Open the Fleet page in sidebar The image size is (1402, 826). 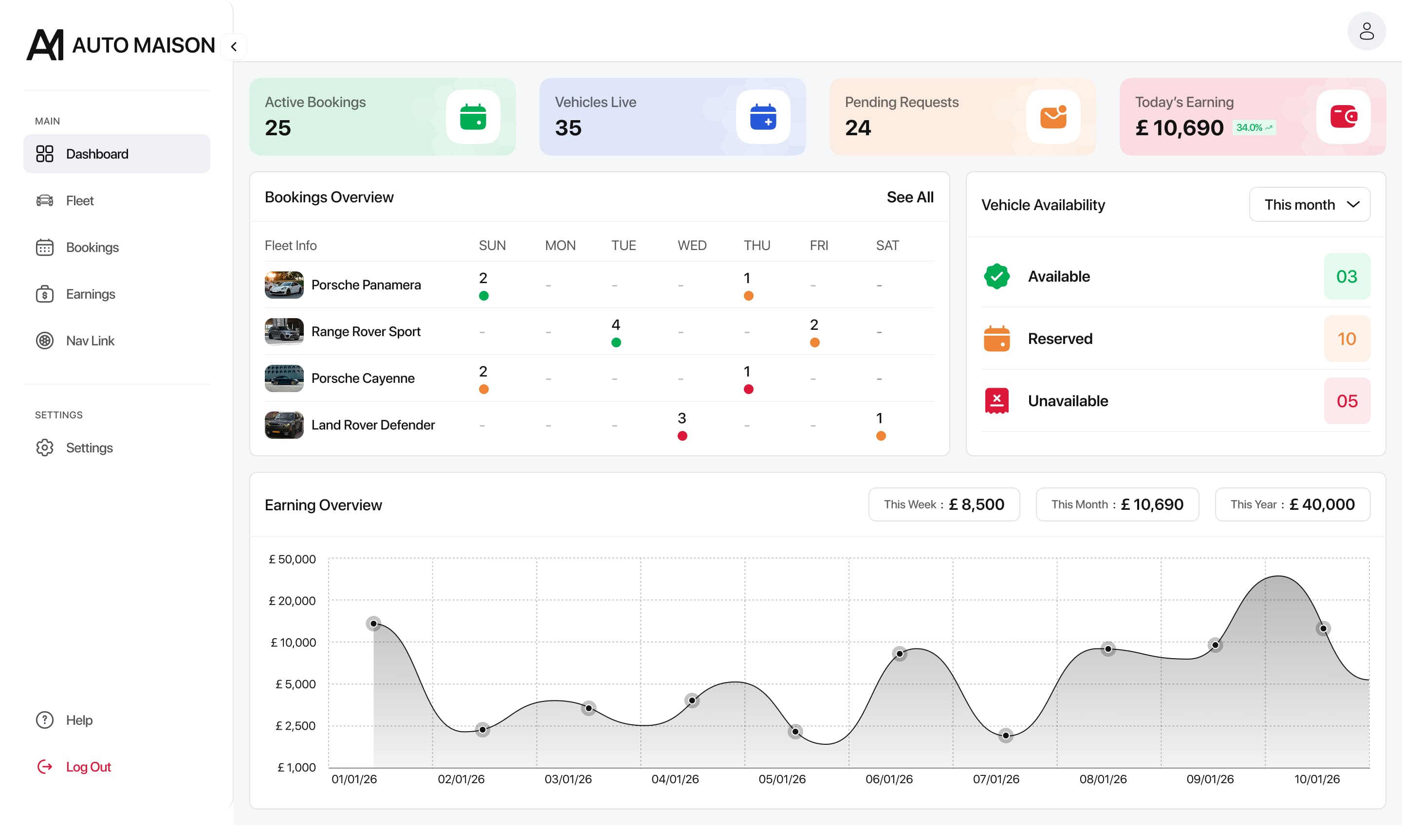[x=80, y=201]
